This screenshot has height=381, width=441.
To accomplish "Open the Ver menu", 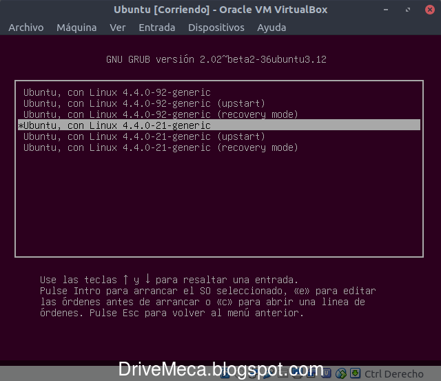I will click(118, 28).
